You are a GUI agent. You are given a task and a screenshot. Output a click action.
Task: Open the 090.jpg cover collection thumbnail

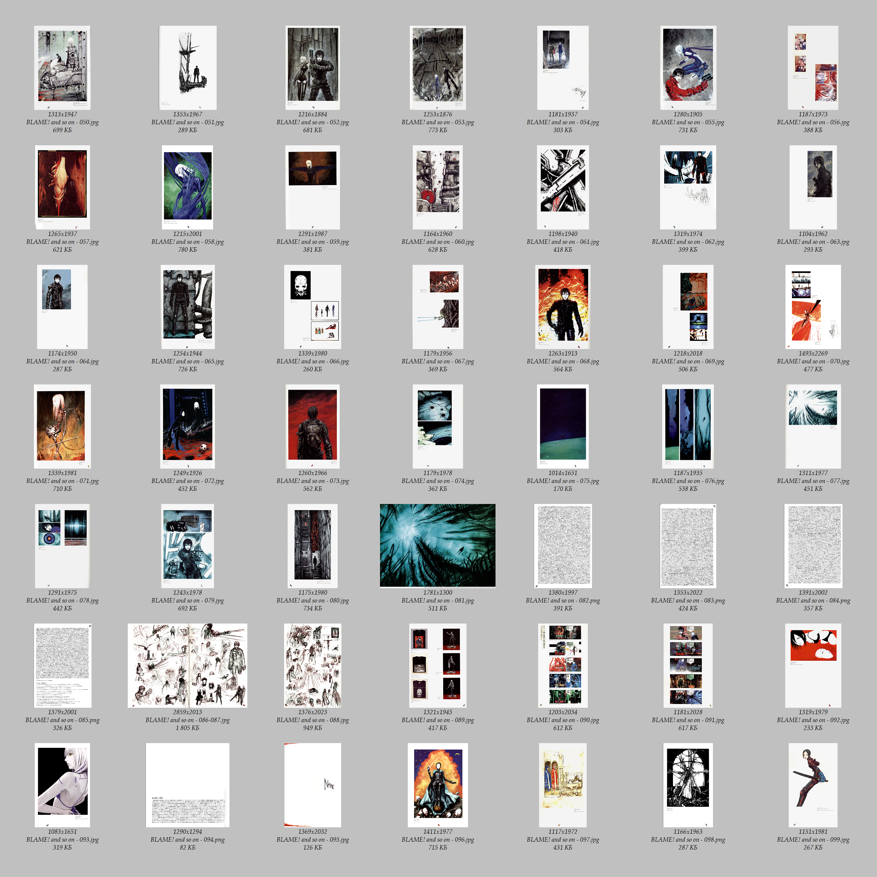click(x=563, y=665)
